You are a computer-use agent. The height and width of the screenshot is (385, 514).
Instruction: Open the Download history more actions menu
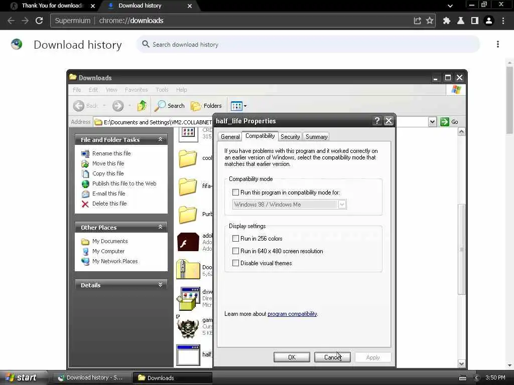(497, 44)
